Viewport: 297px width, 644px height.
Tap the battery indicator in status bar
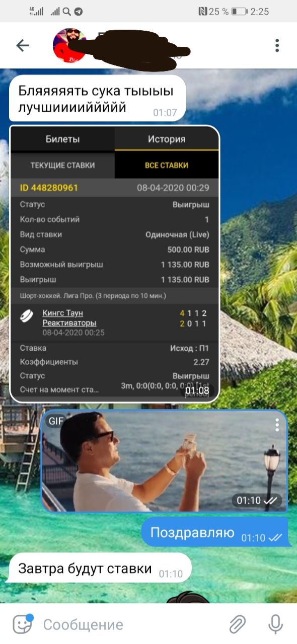coord(239,11)
